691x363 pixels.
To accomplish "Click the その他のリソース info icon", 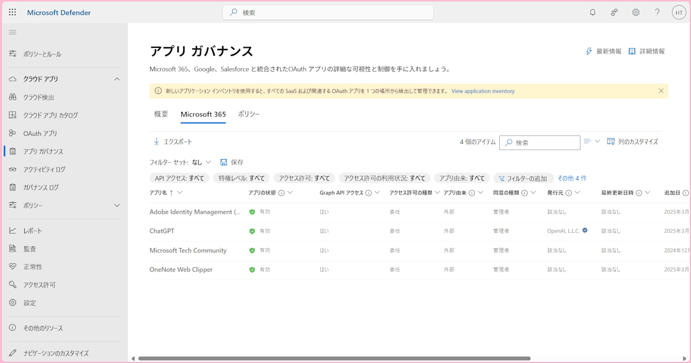I will (x=13, y=328).
